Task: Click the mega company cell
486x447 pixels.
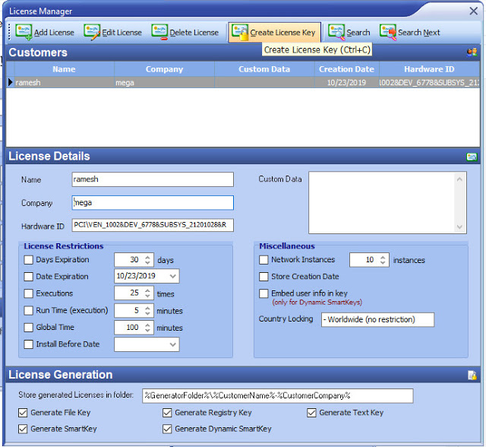Action: tap(164, 83)
